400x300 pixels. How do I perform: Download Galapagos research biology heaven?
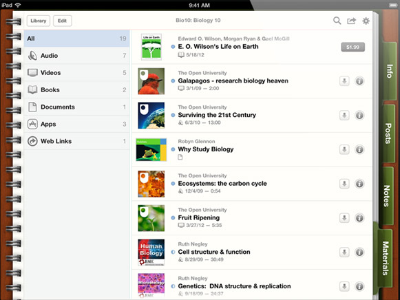pos(344,81)
